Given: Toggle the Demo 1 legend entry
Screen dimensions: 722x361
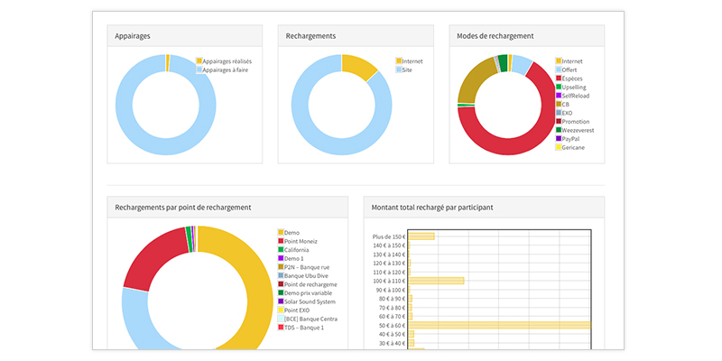Looking at the screenshot, I should 291,258.
